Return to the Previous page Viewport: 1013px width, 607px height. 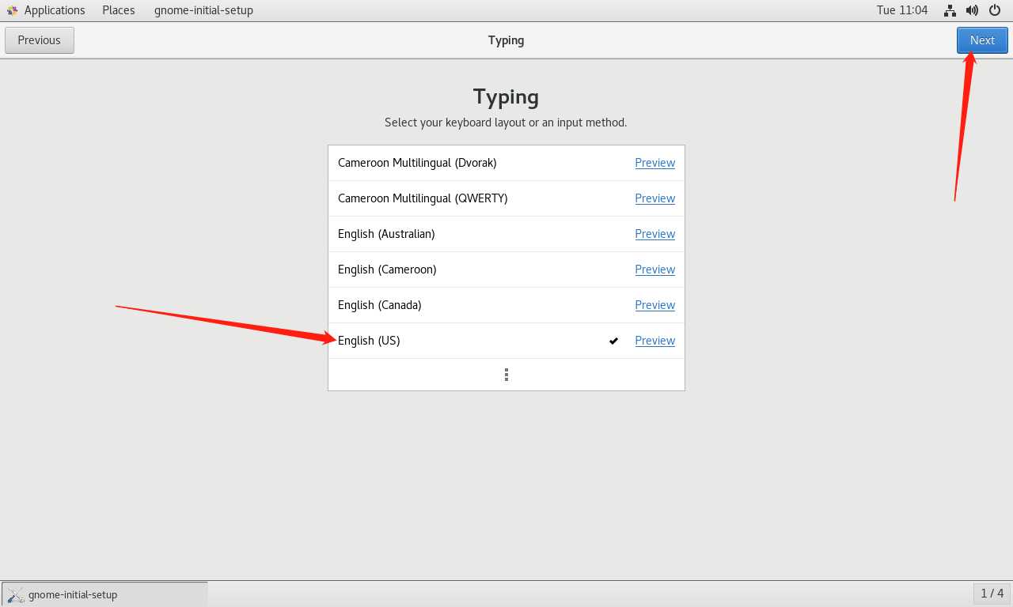[40, 40]
